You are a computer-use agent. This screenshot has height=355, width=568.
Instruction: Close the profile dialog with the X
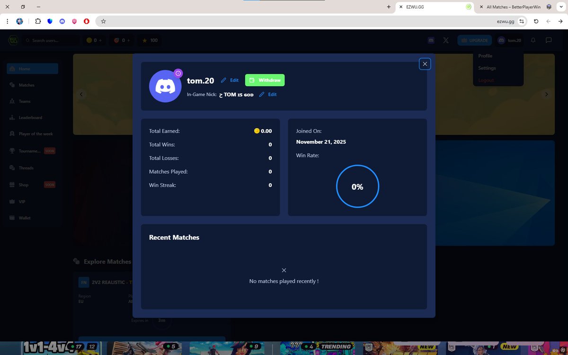425,64
